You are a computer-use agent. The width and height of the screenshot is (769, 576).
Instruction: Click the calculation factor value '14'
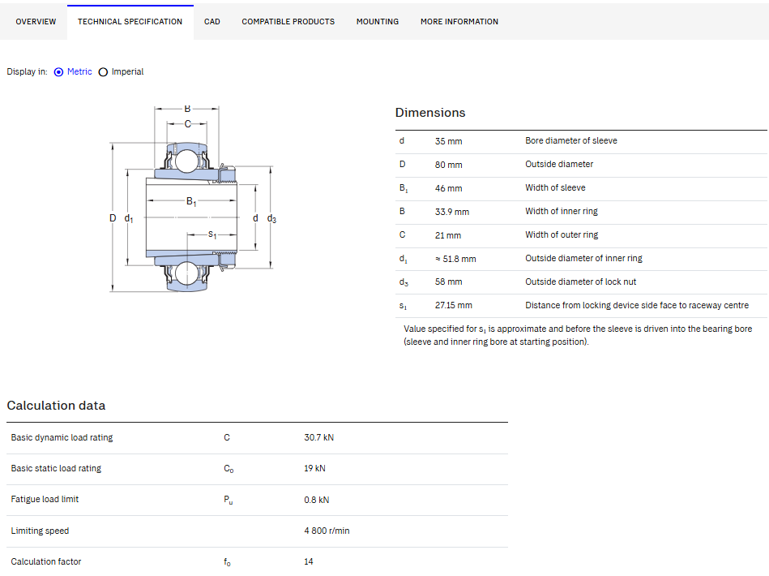pos(309,561)
